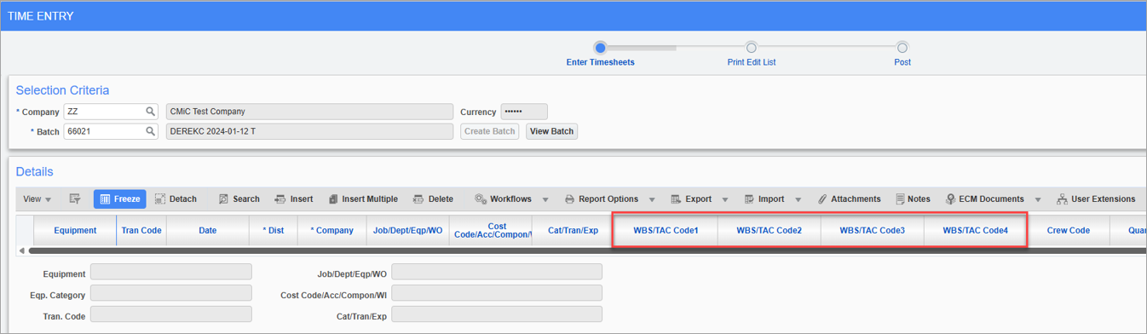Click Insert Multiple in toolbar
This screenshot has width=1147, height=334.
point(363,199)
